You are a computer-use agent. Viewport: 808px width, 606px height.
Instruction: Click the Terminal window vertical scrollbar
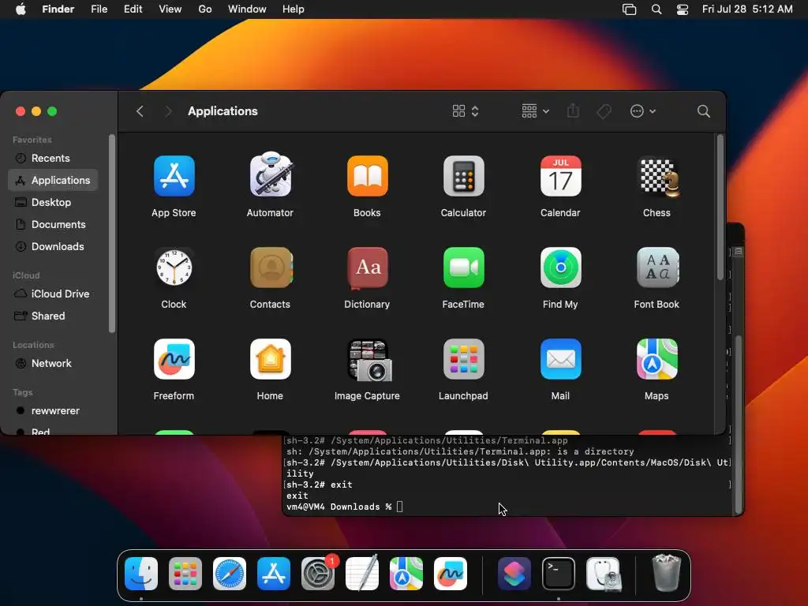[x=739, y=424]
